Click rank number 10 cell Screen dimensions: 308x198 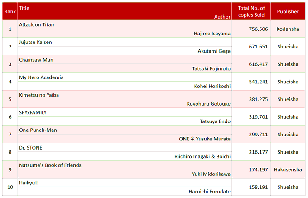coord(10,187)
